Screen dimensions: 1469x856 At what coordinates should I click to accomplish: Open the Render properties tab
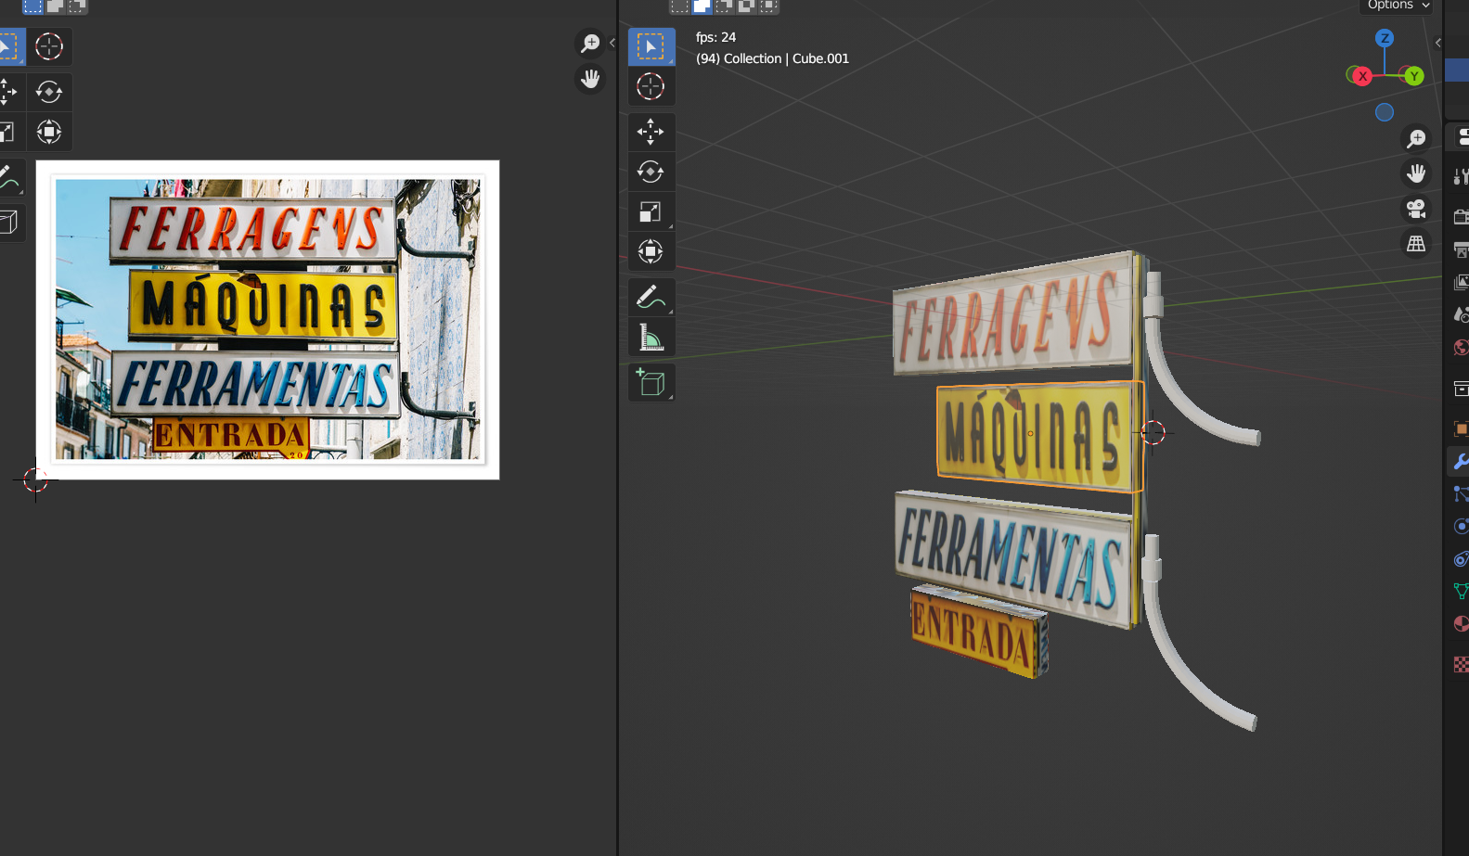coord(1461,217)
